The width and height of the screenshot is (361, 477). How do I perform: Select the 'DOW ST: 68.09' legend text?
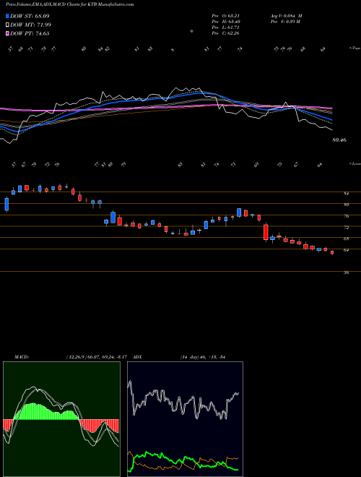coord(30,16)
